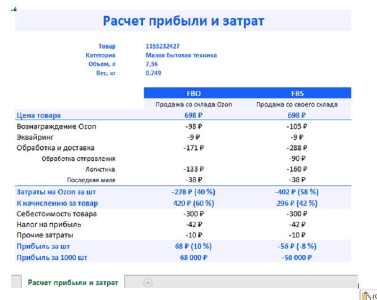Click the 'Малая бытовая техника' category value

coord(181,55)
